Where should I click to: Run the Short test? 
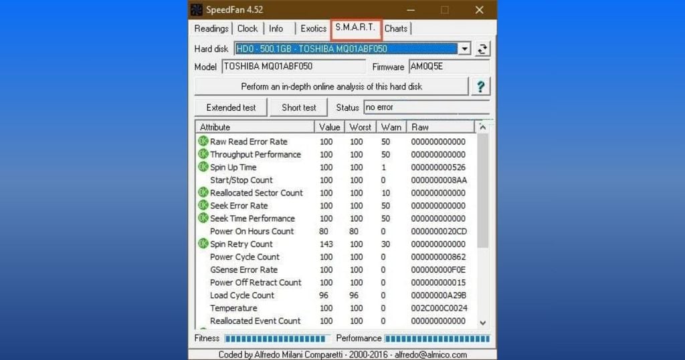299,108
